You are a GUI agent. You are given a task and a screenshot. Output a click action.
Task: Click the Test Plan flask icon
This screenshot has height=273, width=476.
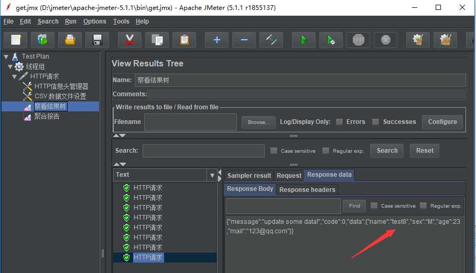coord(15,56)
